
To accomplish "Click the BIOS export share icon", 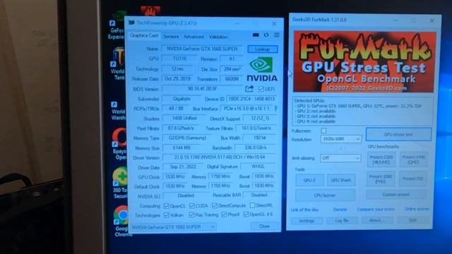I will [249, 89].
